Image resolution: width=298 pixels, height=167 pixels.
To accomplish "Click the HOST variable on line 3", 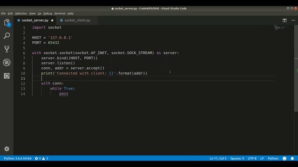I will point(37,38).
